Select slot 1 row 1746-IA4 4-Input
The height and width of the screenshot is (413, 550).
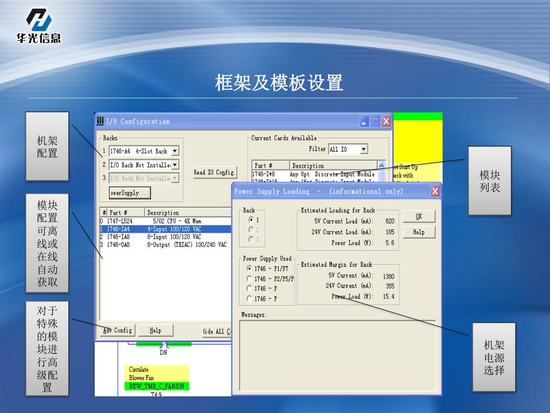(x=165, y=229)
